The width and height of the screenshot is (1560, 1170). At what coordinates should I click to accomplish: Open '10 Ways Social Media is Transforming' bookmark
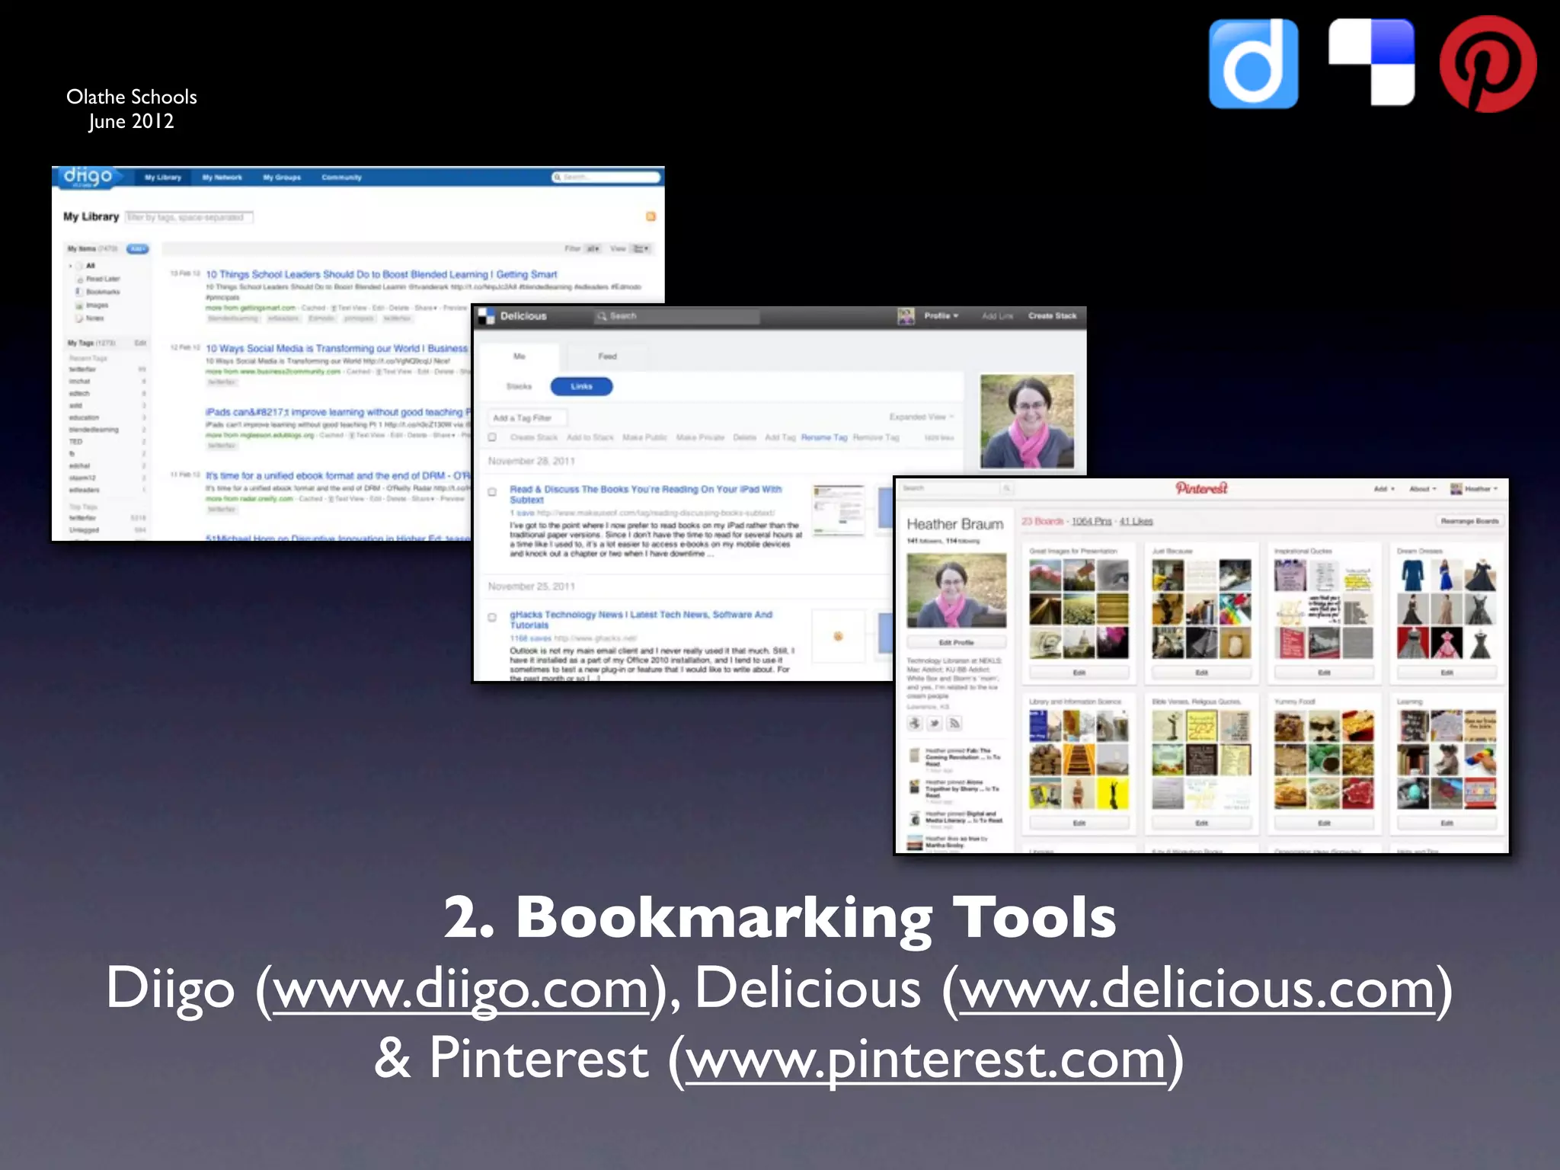(x=337, y=348)
